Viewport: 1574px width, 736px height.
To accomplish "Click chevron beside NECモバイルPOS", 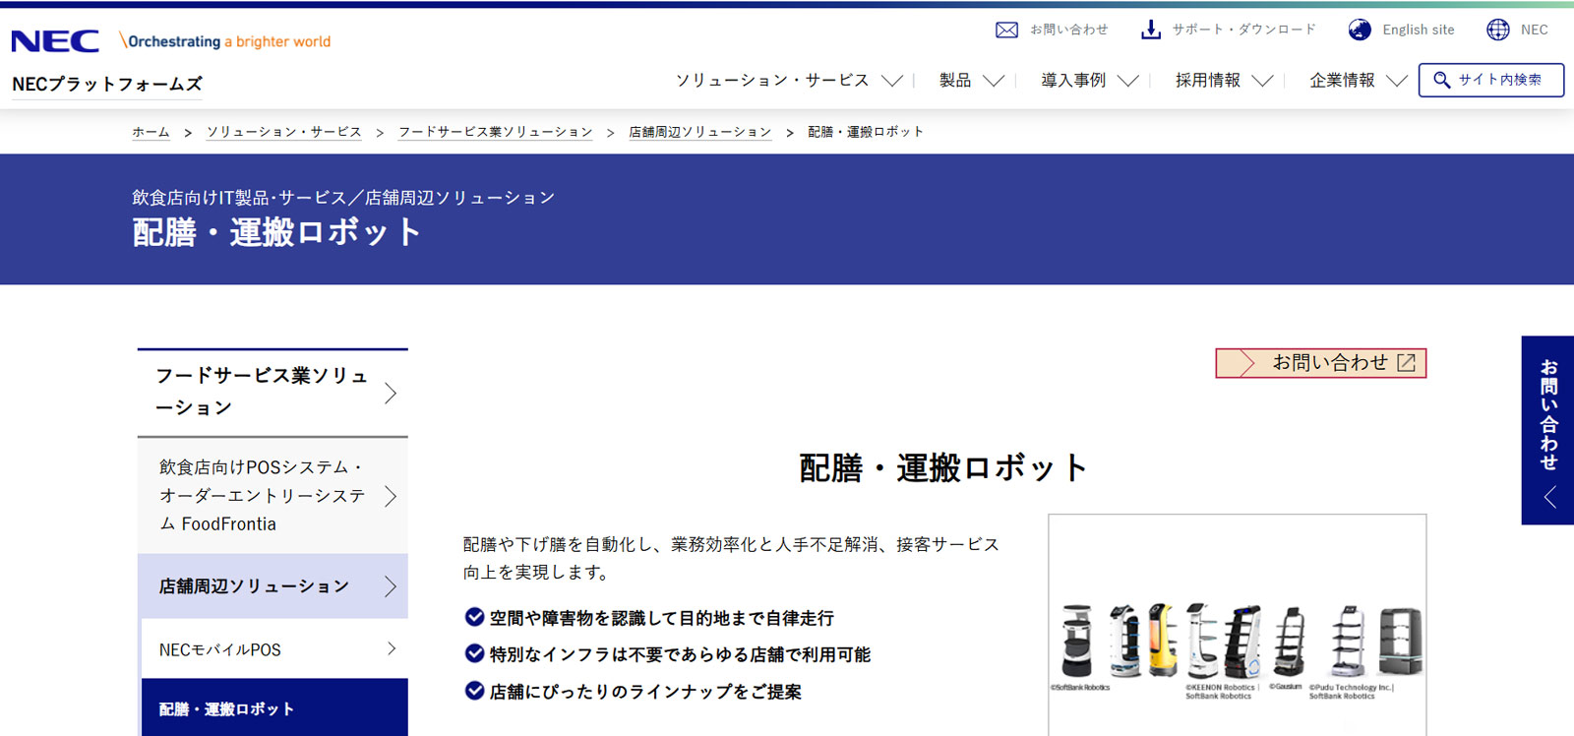I will tap(392, 648).
